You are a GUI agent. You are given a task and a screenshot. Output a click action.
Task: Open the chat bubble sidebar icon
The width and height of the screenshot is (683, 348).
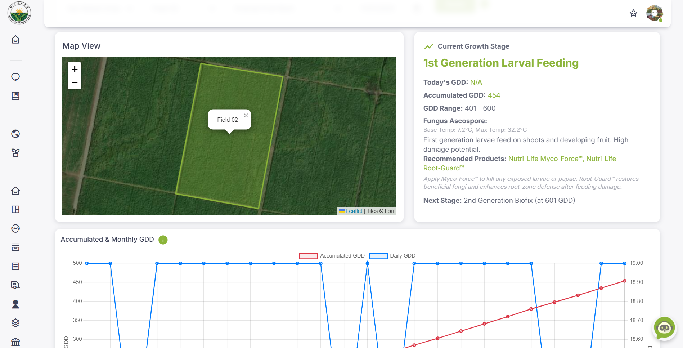coord(15,77)
